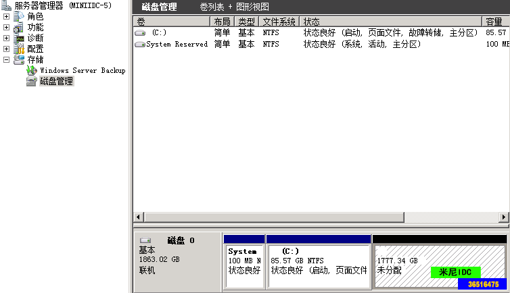Select the (C:) volume row name
Viewport: 510px width, 293px height.
(x=159, y=33)
